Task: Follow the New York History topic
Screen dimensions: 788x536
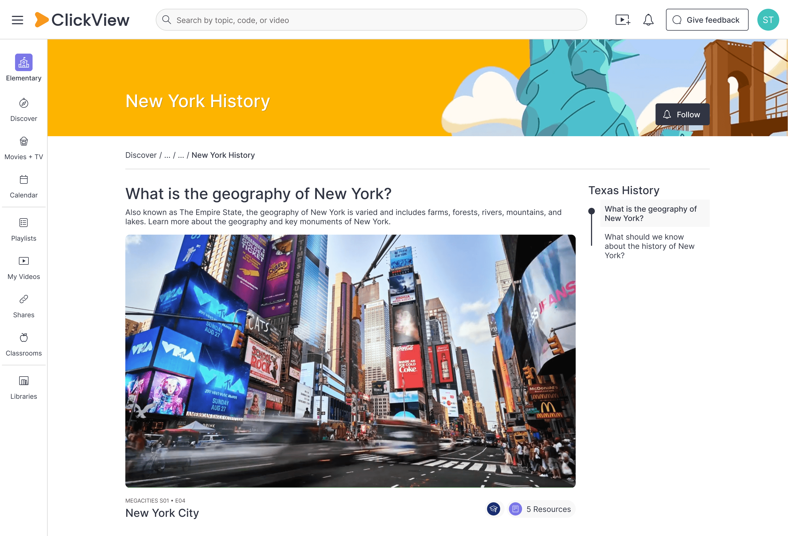Action: pyautogui.click(x=682, y=115)
